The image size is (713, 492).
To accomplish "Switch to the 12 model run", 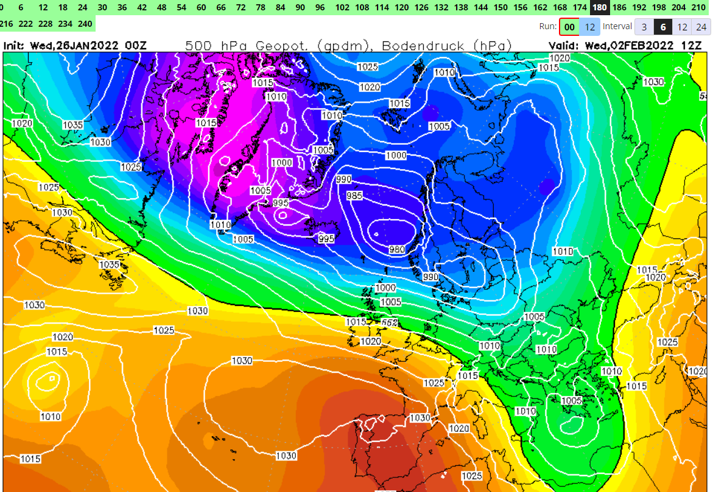I will 589,27.
